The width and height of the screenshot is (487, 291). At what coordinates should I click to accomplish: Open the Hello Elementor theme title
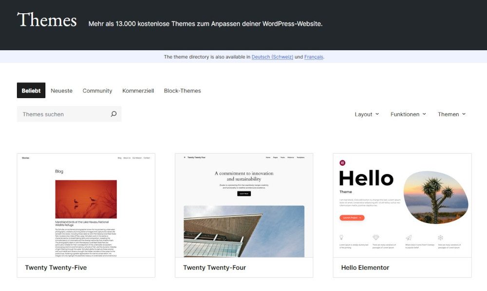click(x=365, y=268)
